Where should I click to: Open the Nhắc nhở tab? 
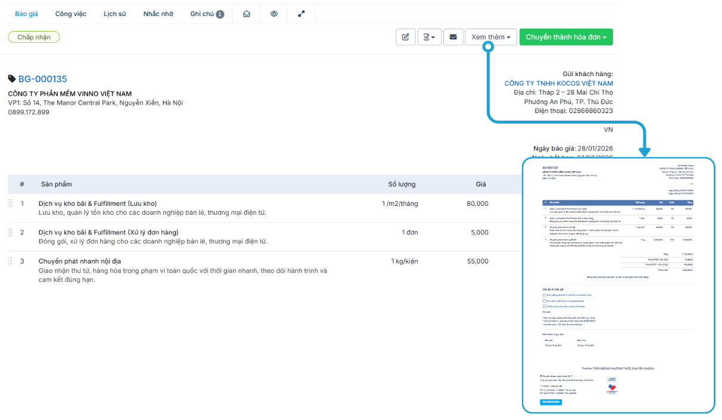tap(158, 14)
